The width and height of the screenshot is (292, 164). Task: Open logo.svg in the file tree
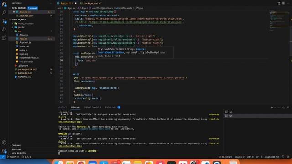[24, 54]
